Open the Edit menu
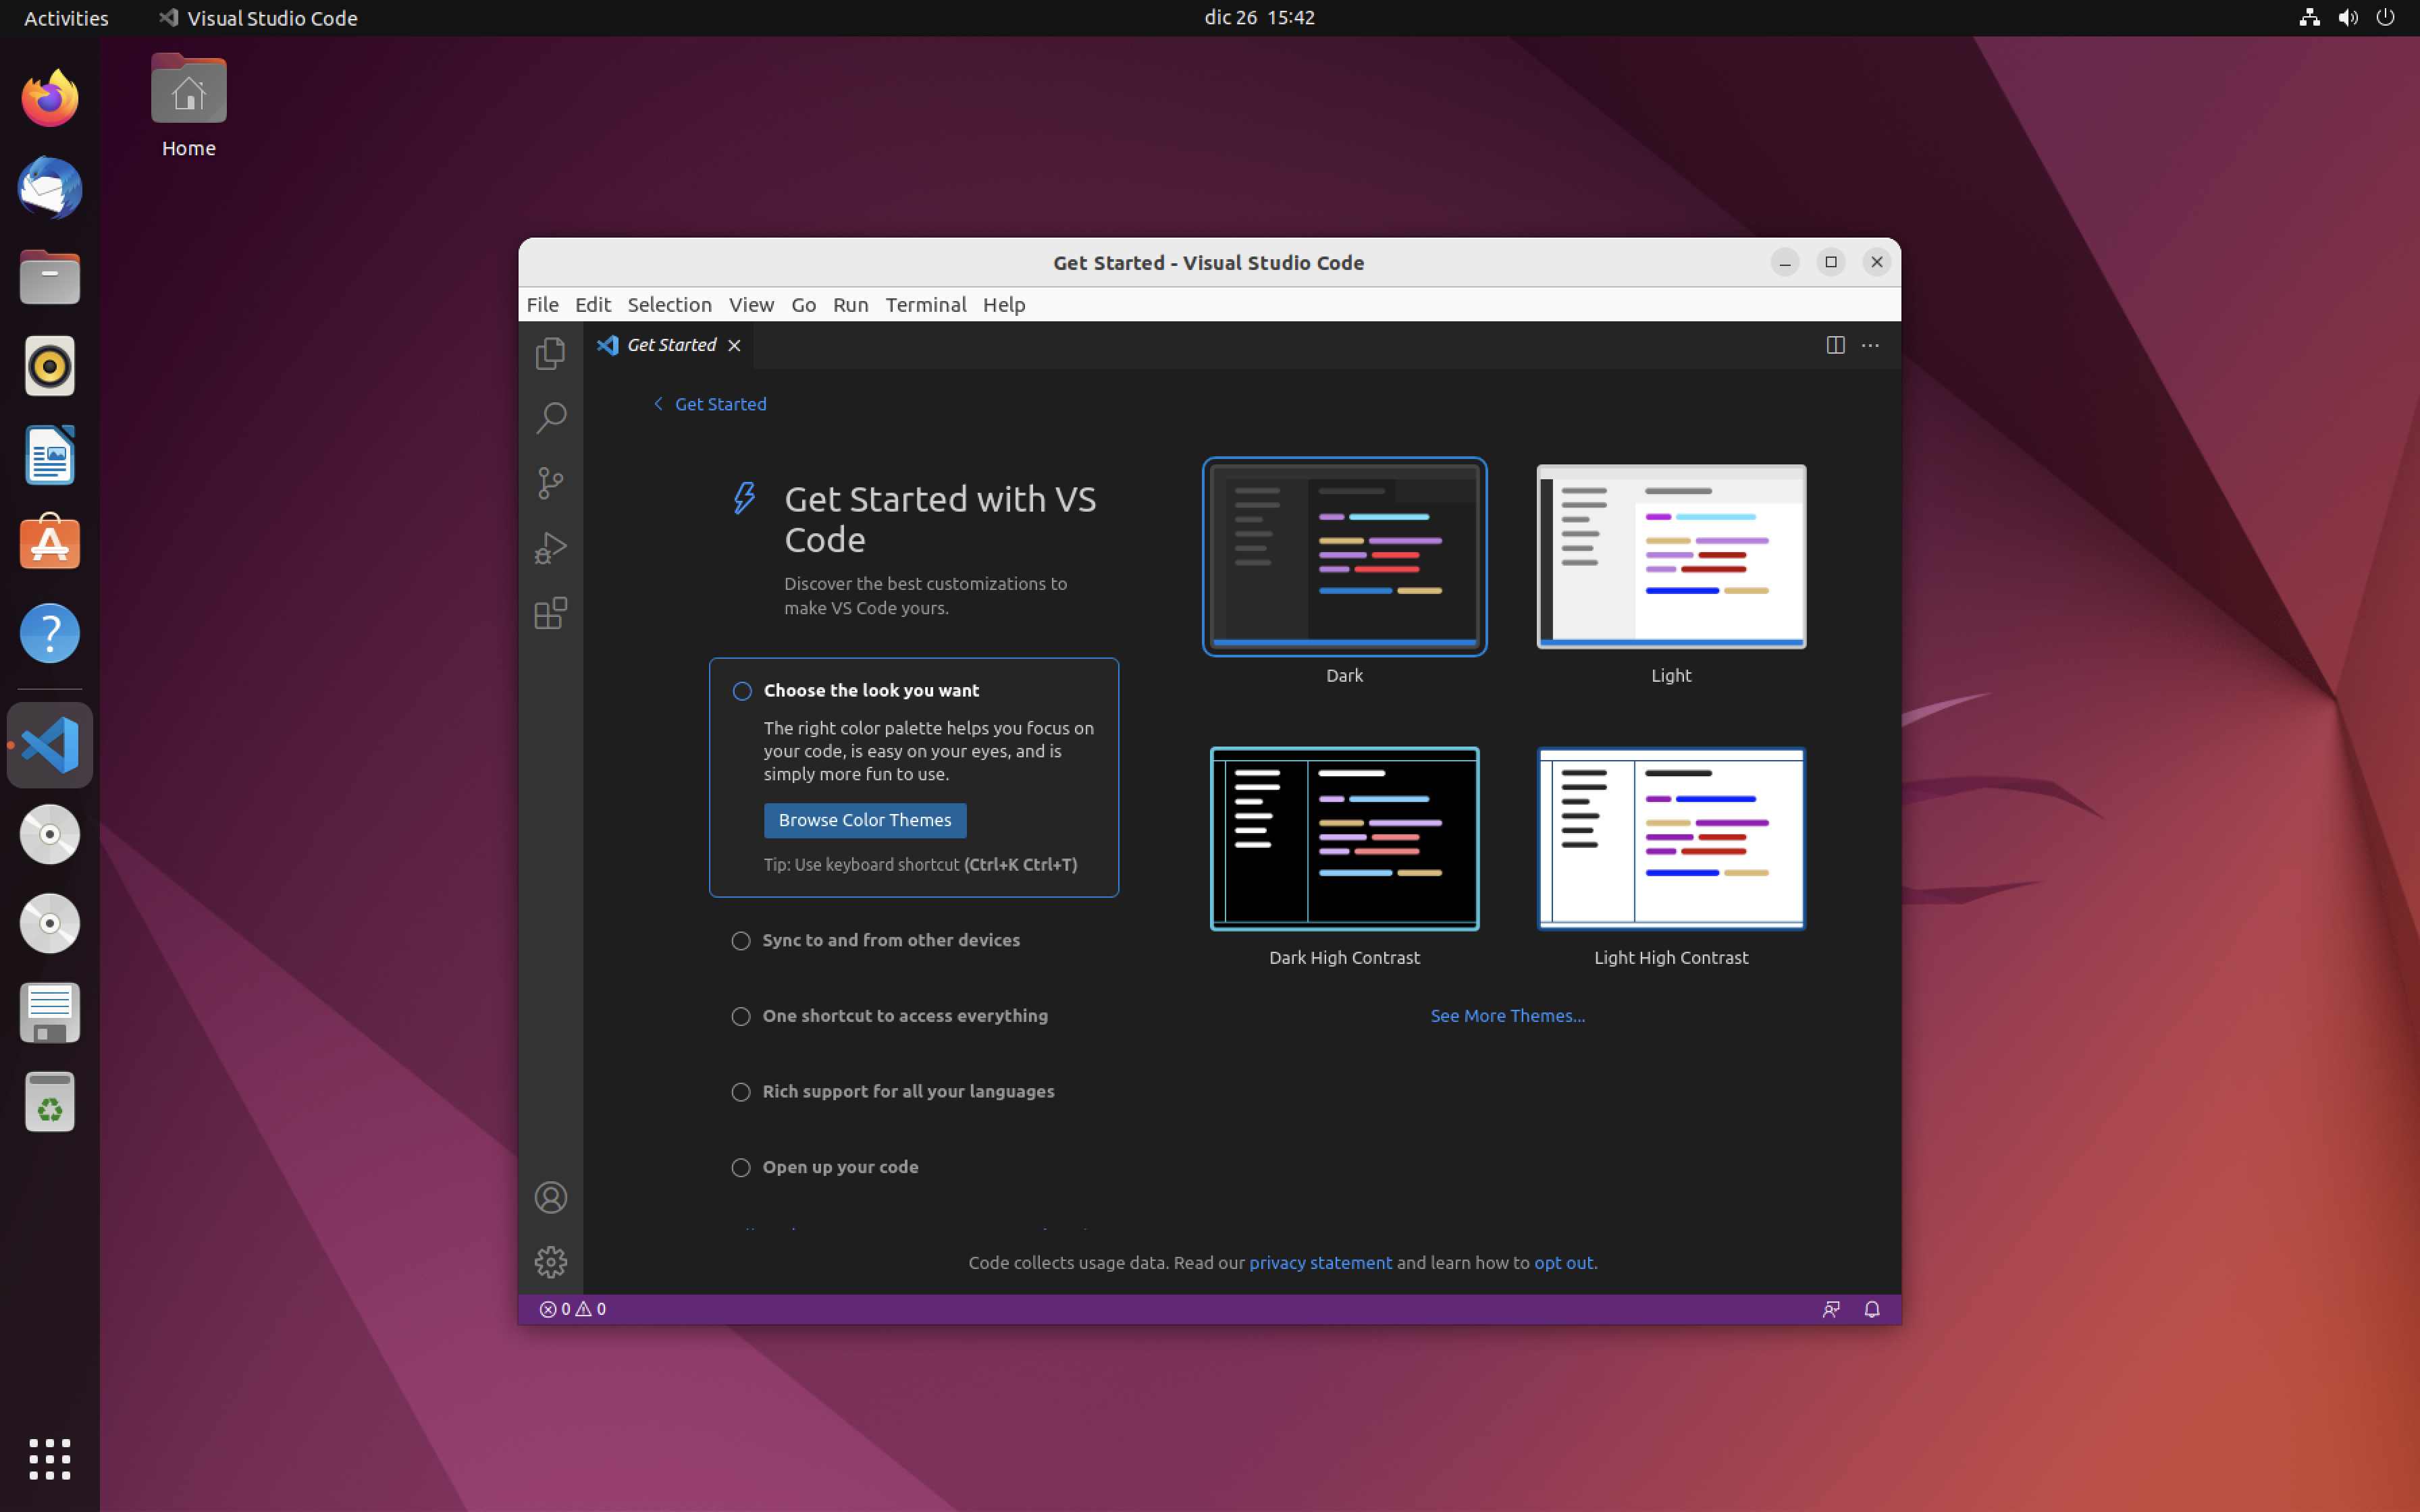2420x1512 pixels. pyautogui.click(x=593, y=305)
